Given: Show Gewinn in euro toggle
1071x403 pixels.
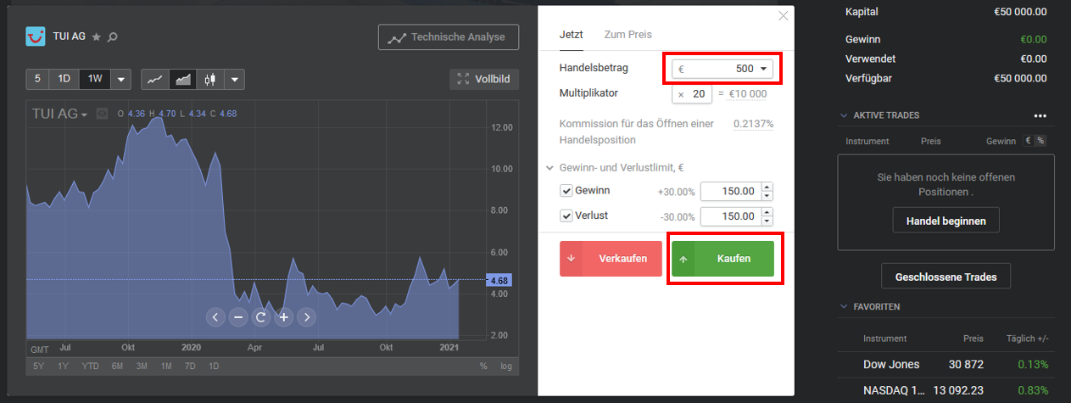Looking at the screenshot, I should 1029,141.
